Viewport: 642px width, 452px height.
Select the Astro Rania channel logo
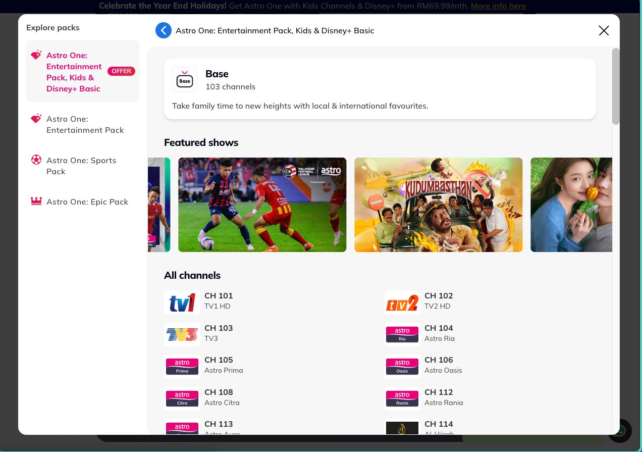(402, 398)
